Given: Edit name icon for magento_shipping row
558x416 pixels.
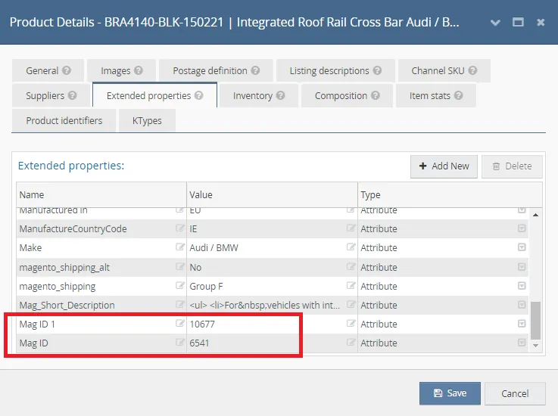Looking at the screenshot, I should click(180, 285).
